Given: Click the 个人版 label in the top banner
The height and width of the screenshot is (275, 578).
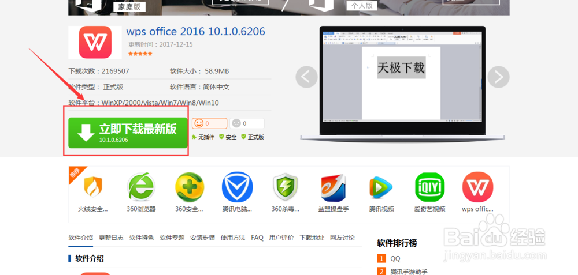Looking at the screenshot, I should pos(362,6).
